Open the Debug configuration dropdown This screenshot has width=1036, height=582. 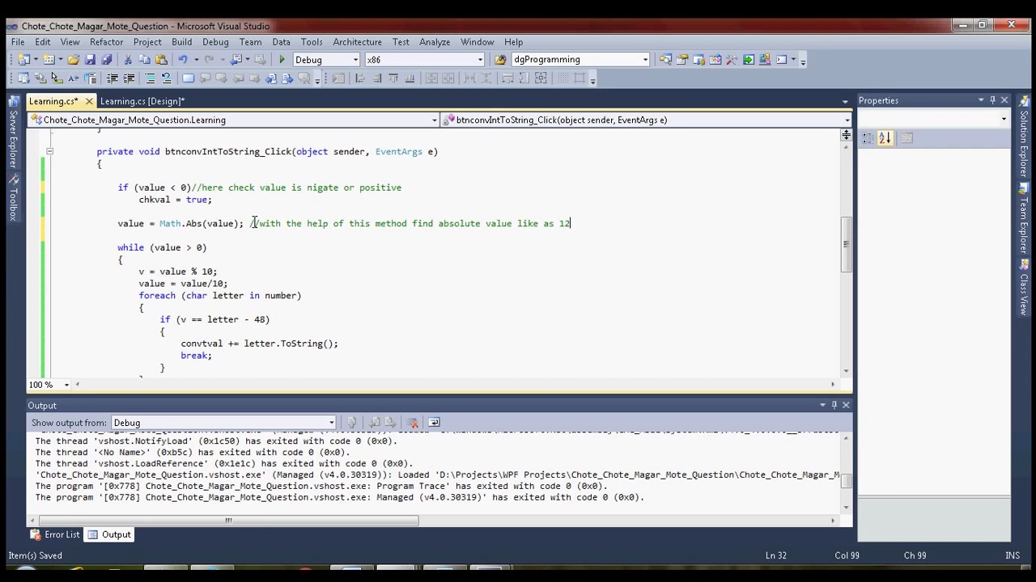[x=355, y=60]
